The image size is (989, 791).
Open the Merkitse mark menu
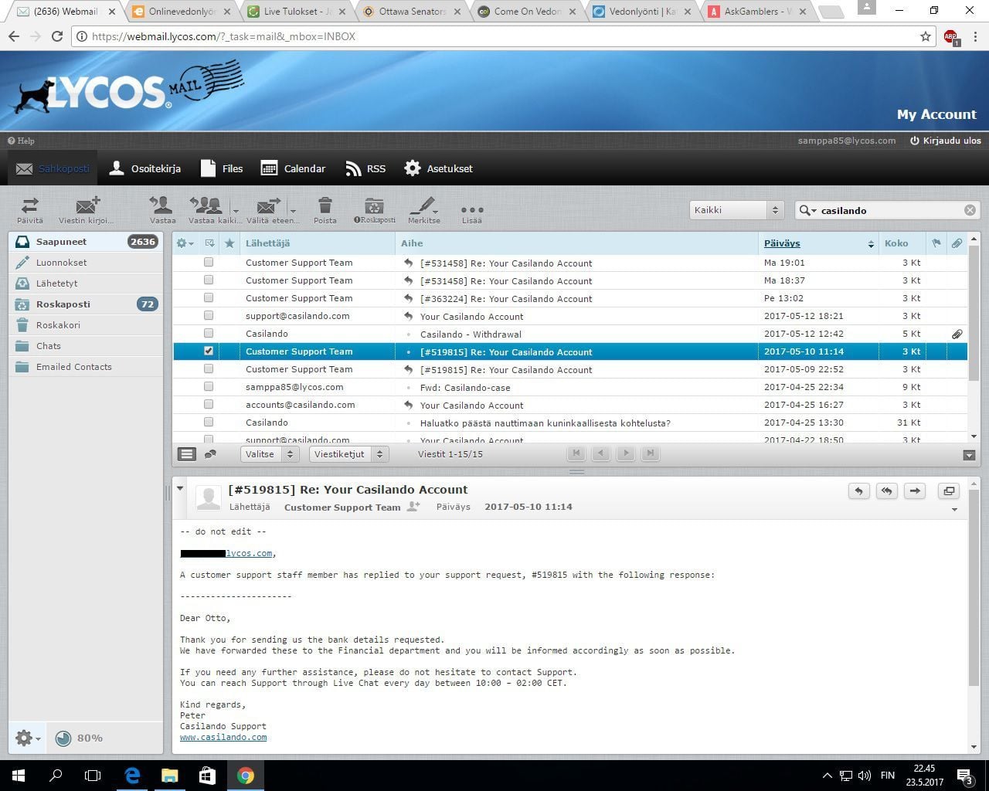[423, 209]
